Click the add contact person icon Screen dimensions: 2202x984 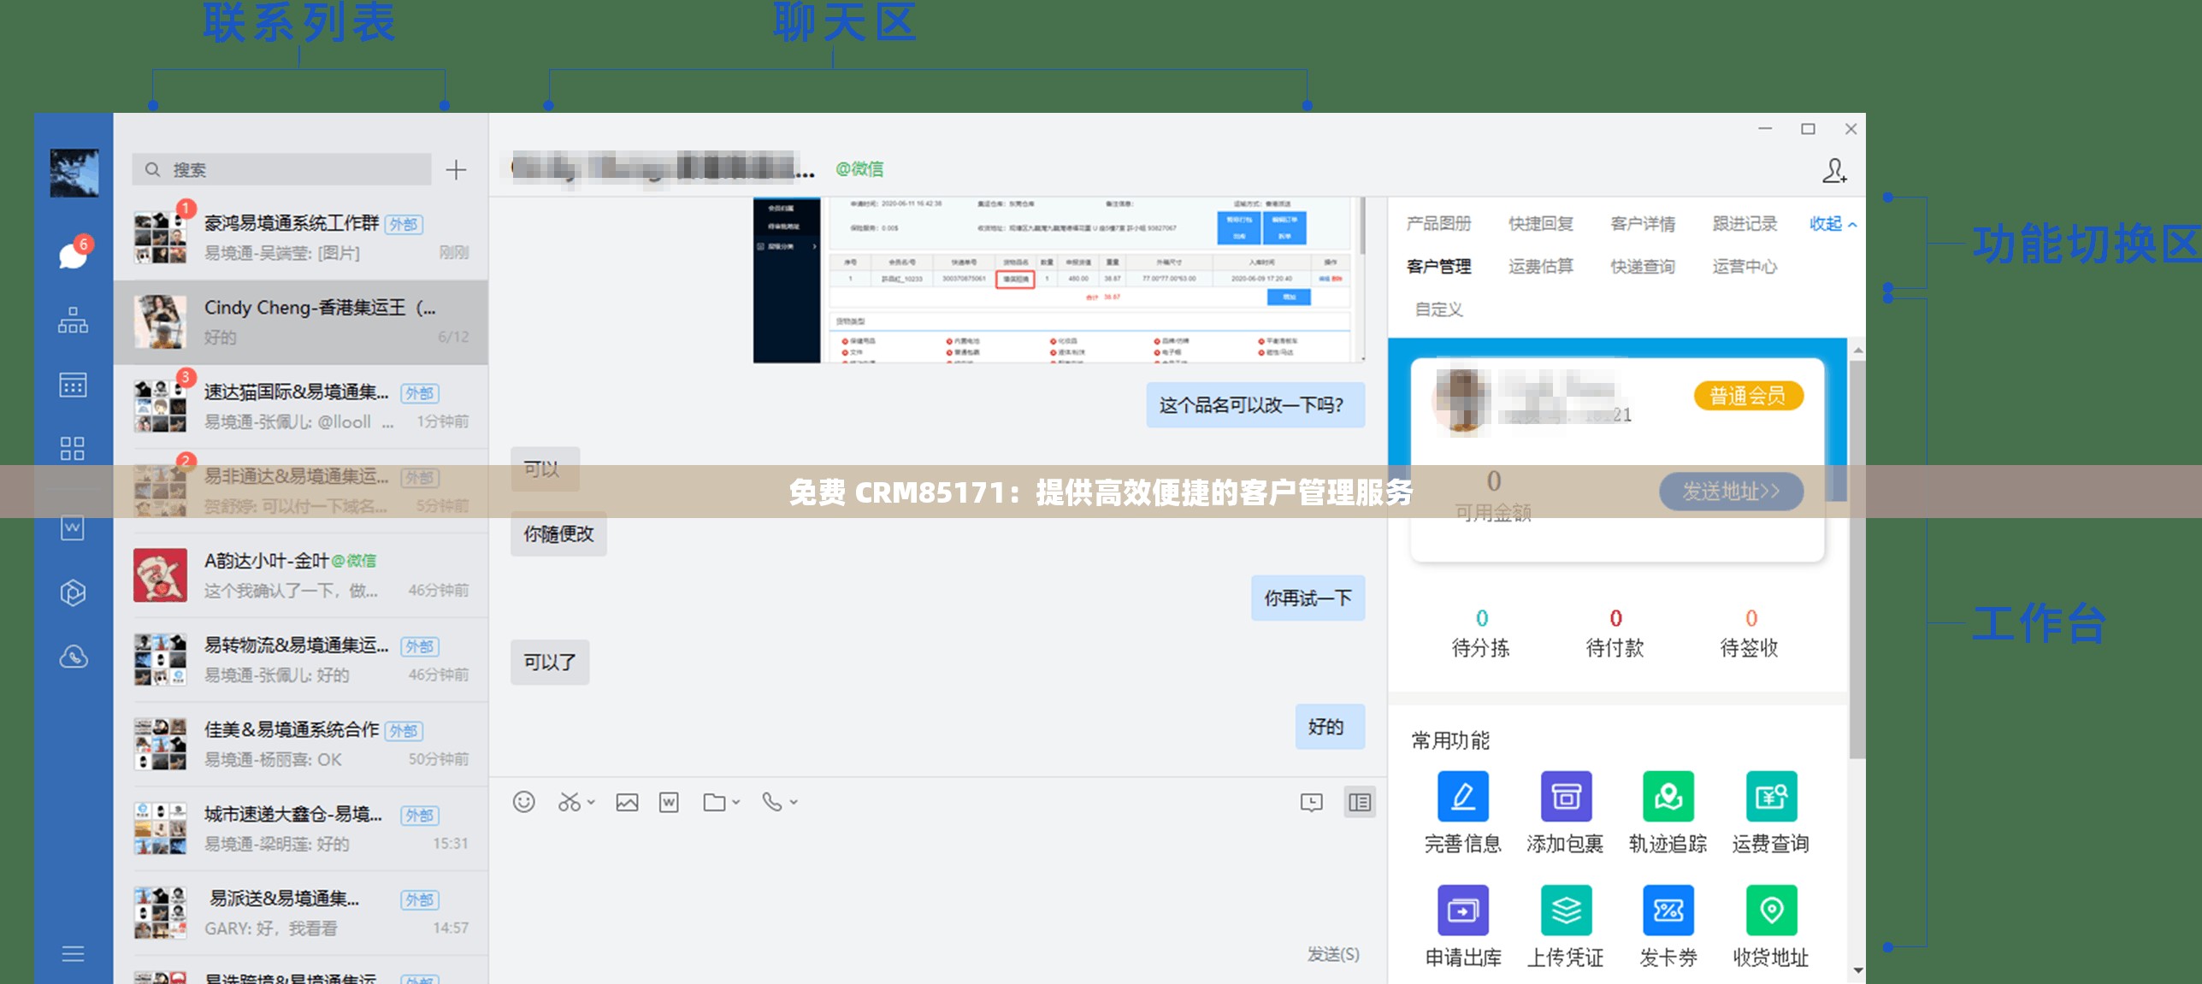(1833, 171)
